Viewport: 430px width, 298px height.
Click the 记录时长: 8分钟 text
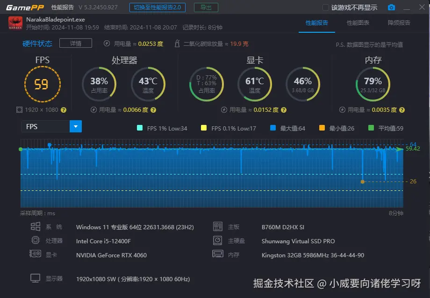202,28
